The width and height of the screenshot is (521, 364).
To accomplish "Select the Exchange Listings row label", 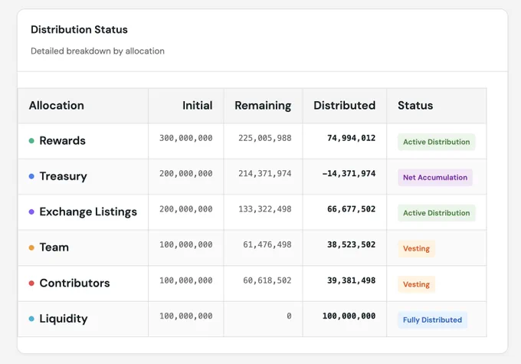I will click(88, 212).
